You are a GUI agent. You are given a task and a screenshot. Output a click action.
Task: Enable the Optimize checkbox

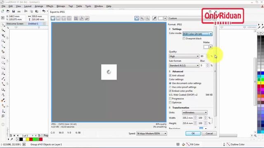pos(170,102)
